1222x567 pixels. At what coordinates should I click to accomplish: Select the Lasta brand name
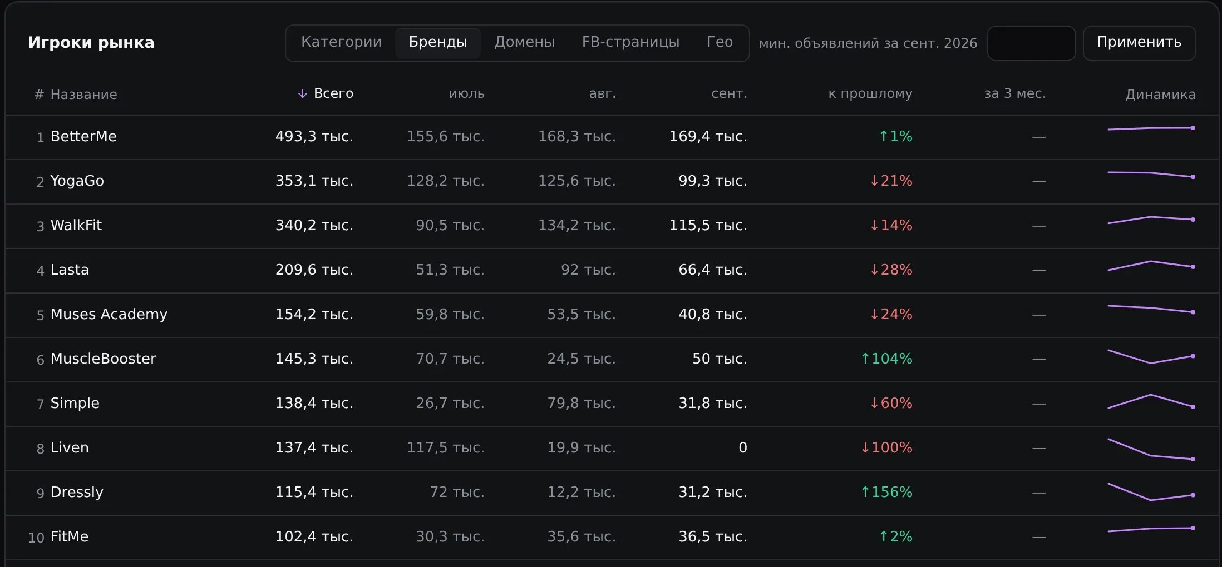tap(70, 270)
